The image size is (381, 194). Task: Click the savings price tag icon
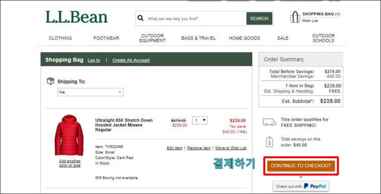tap(269, 142)
